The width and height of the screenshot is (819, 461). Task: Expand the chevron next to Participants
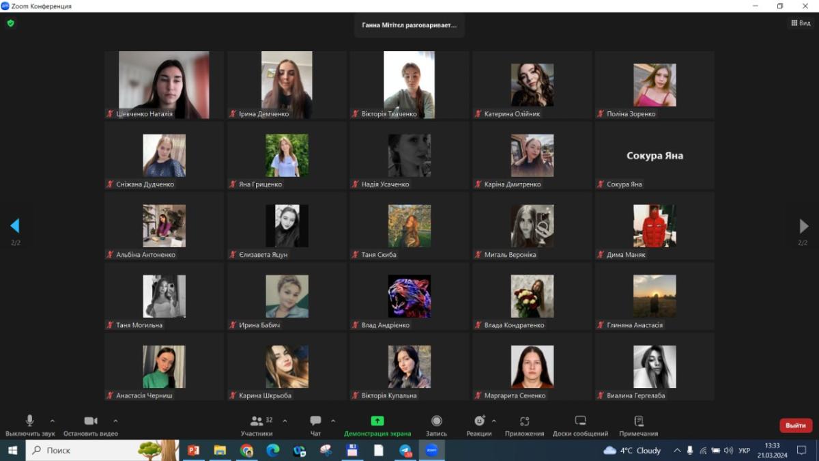click(x=285, y=421)
